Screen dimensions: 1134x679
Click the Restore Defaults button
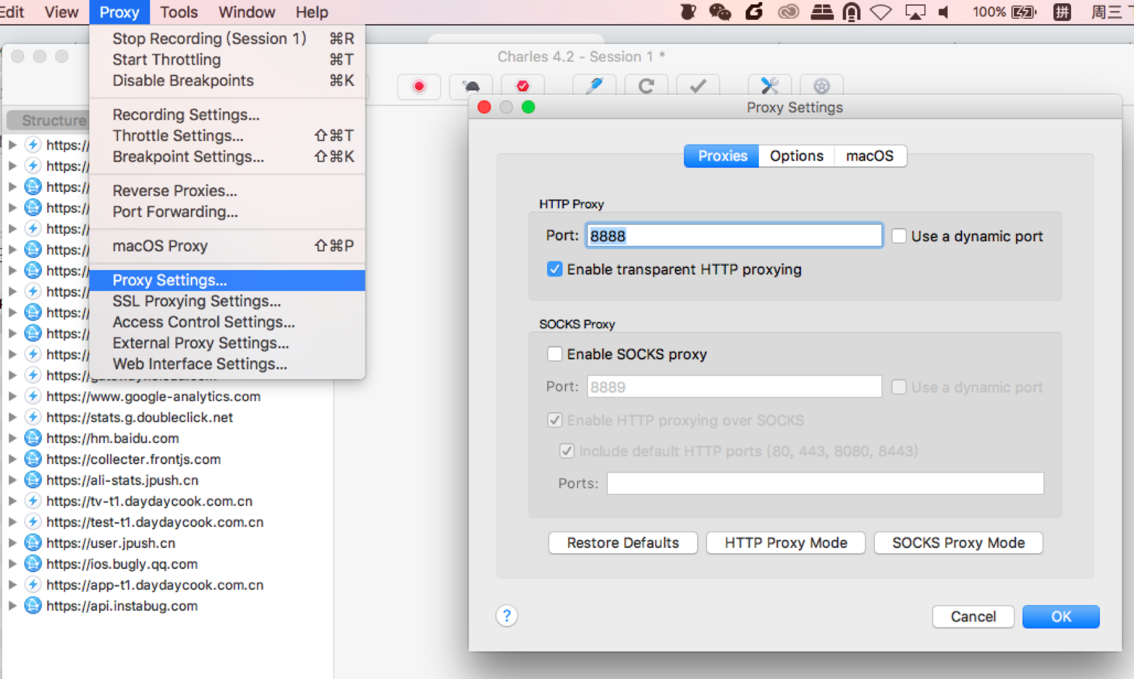[622, 543]
